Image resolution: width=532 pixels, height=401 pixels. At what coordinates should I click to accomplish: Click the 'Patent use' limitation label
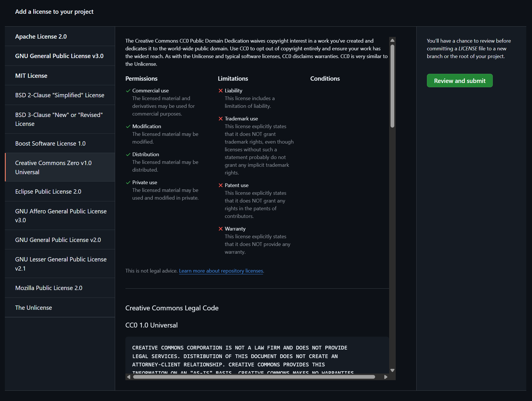(x=237, y=185)
